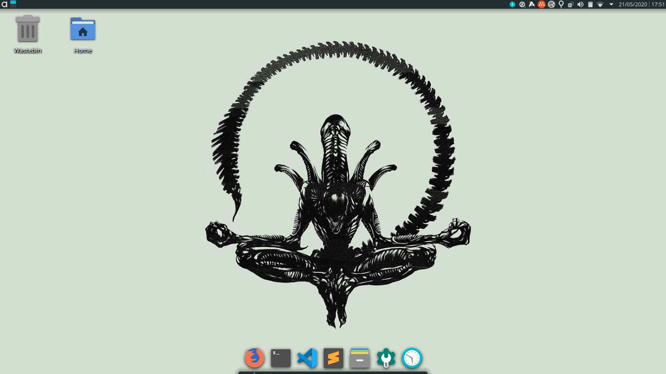Open the clock app in the dock
Viewport: 666px width, 374px height.
coord(412,358)
